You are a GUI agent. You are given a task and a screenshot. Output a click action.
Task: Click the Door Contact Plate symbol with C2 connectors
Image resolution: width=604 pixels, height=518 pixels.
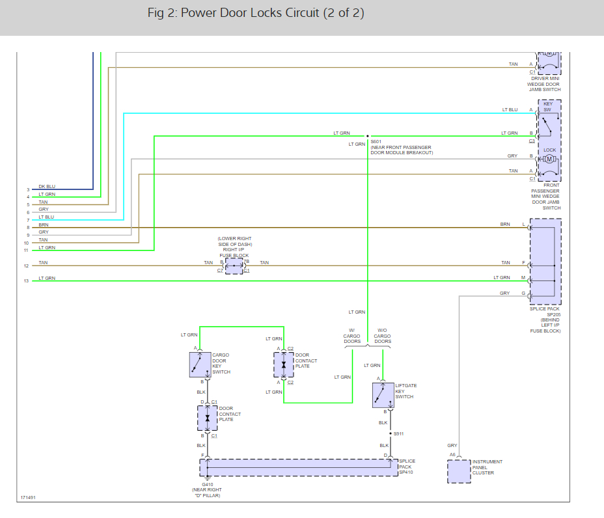point(283,365)
